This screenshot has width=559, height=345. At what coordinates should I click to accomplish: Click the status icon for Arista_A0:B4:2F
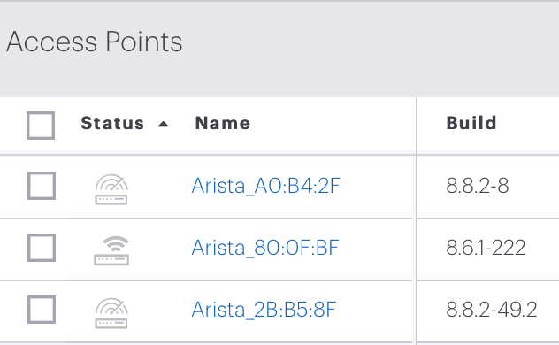pos(111,189)
